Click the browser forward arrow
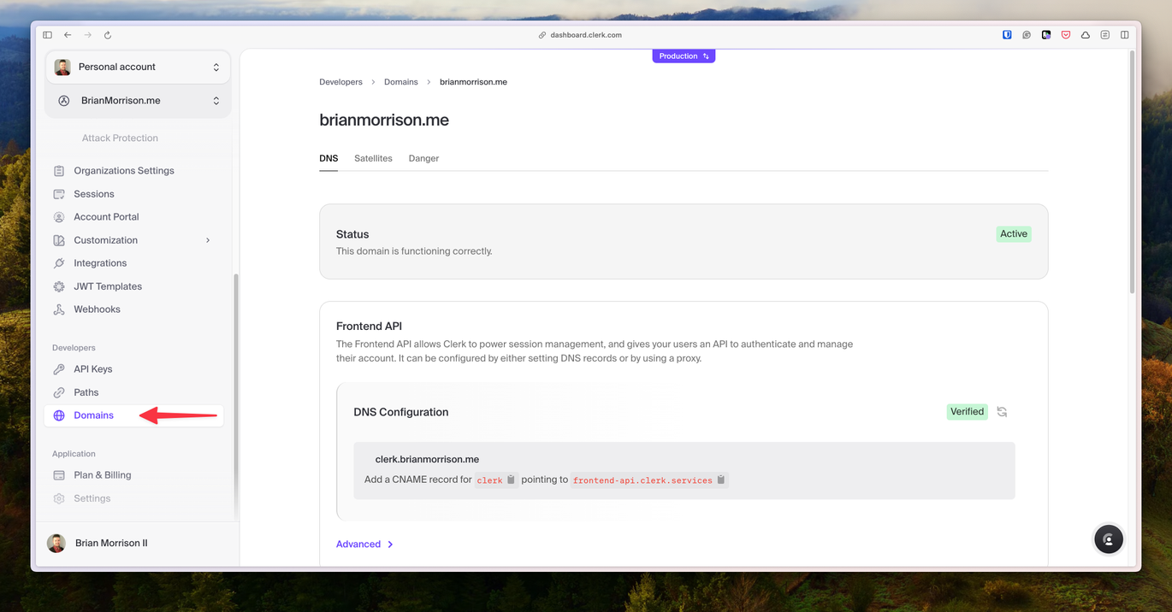 point(87,35)
